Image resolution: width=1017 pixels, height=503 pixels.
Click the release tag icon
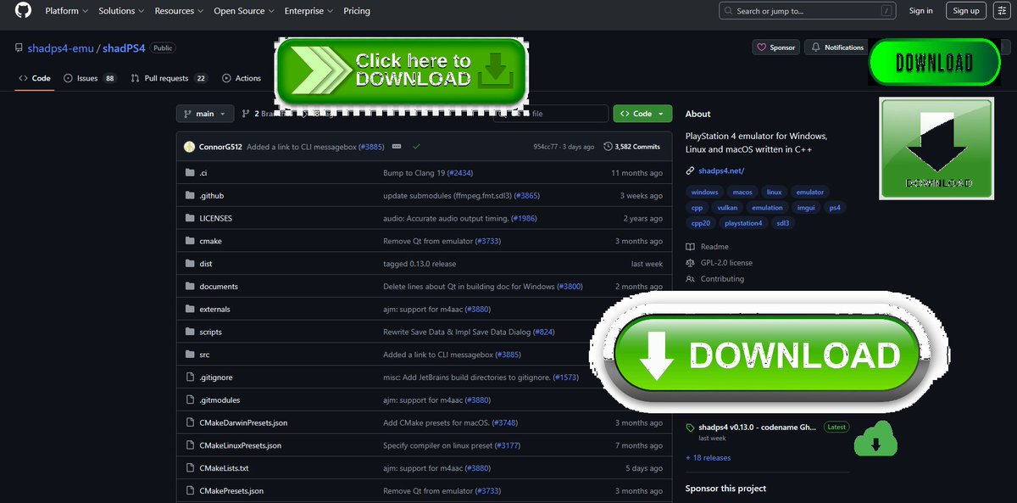(691, 428)
